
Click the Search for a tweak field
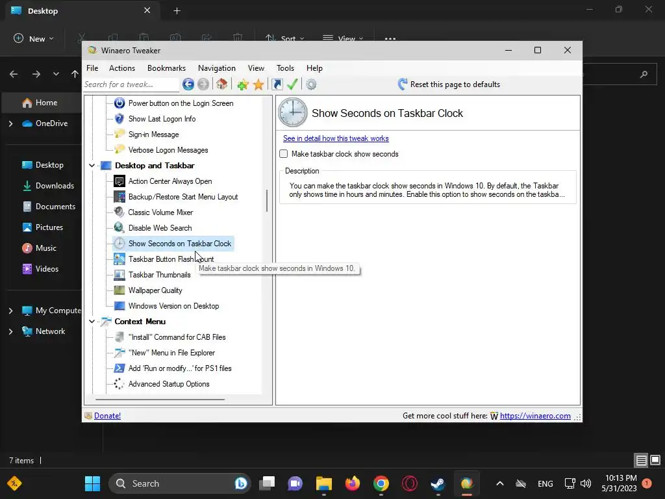(x=131, y=84)
